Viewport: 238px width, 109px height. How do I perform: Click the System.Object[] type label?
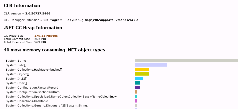(x=18, y=74)
